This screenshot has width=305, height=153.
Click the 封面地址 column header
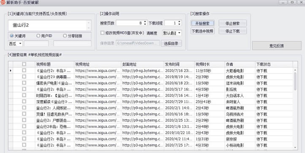(x=143, y=64)
